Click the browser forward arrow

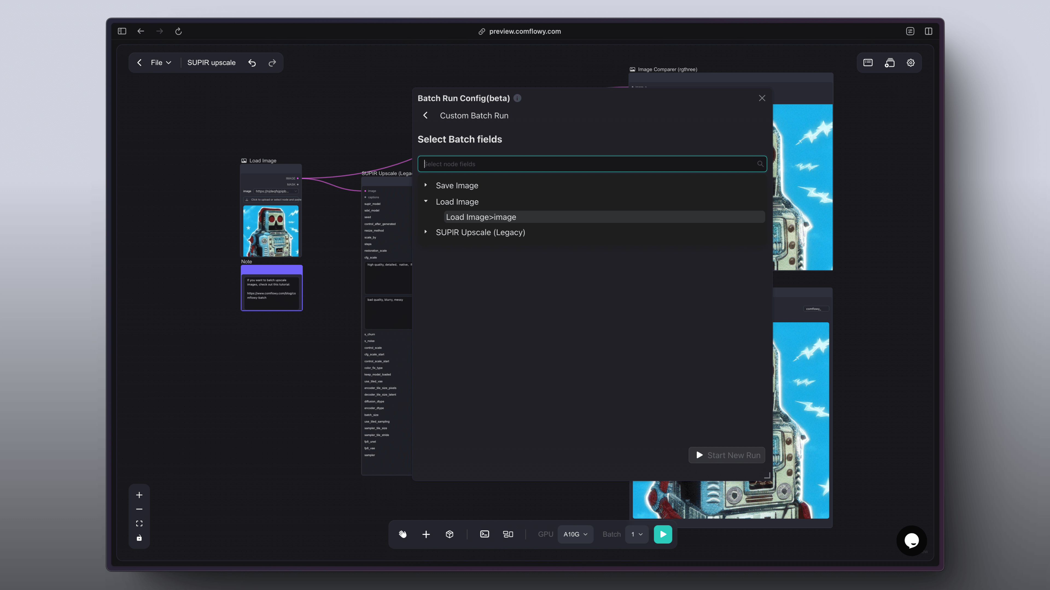coord(159,31)
